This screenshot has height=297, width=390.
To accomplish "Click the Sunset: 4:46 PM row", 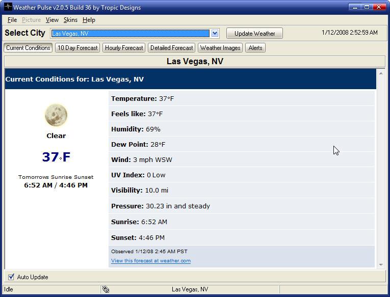I will 242,237.
